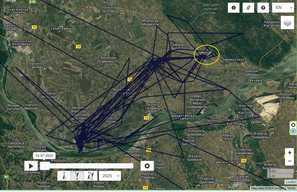Click the bird marker near Deliblato
The image size is (297, 192).
coord(206,54)
